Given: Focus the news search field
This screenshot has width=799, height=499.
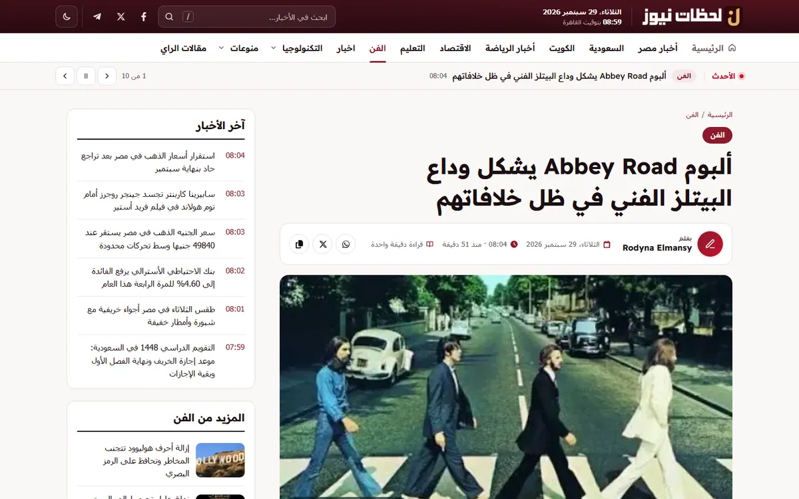Looking at the screenshot, I should tap(246, 17).
